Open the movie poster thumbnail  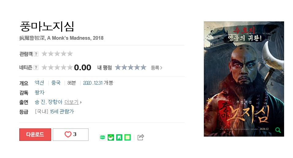[244, 79]
